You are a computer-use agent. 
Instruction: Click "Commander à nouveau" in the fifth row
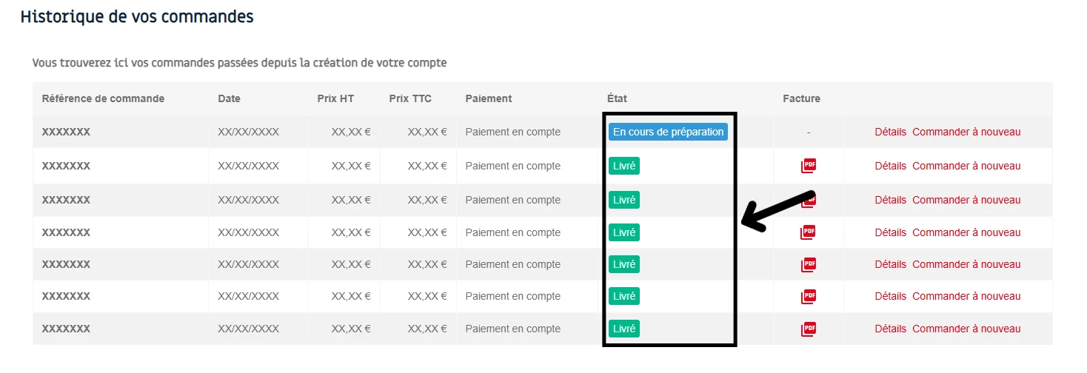click(966, 264)
